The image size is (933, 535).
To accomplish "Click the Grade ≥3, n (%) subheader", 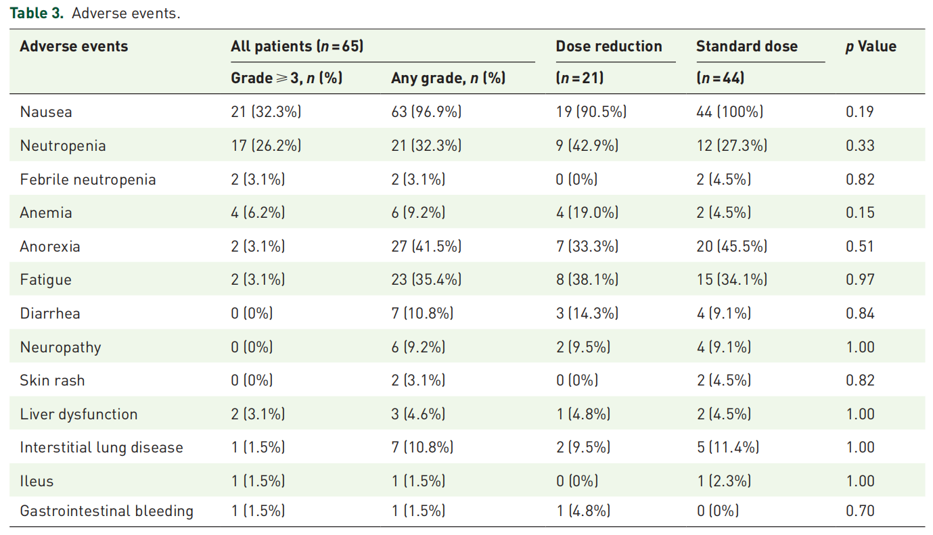I will point(287,78).
